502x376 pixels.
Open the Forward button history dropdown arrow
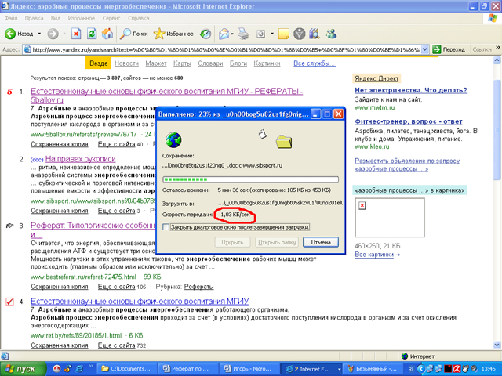(x=64, y=34)
